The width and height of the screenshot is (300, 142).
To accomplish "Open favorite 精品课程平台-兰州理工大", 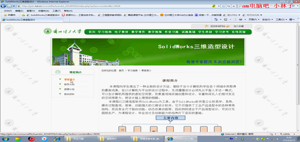I will coord(141,15).
